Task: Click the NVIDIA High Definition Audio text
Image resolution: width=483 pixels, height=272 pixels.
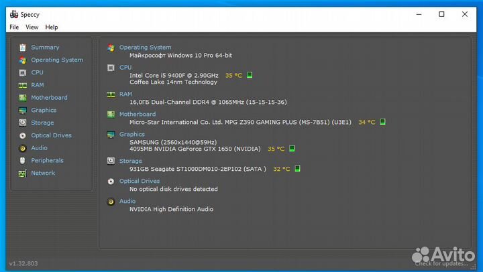Action: (171, 209)
